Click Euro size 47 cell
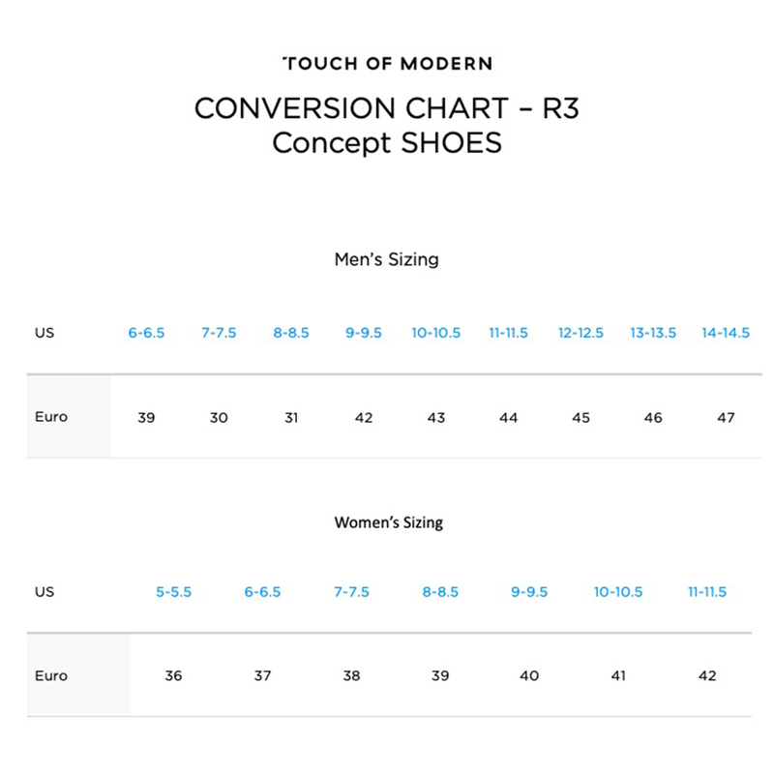 [726, 418]
